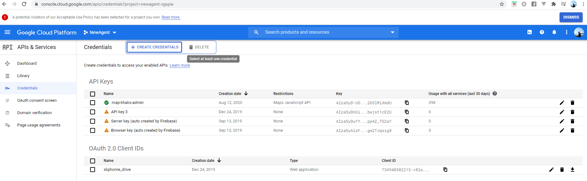This screenshot has width=587, height=181.
Task: Sort API keys by creation date arrow
Action: pyautogui.click(x=246, y=93)
